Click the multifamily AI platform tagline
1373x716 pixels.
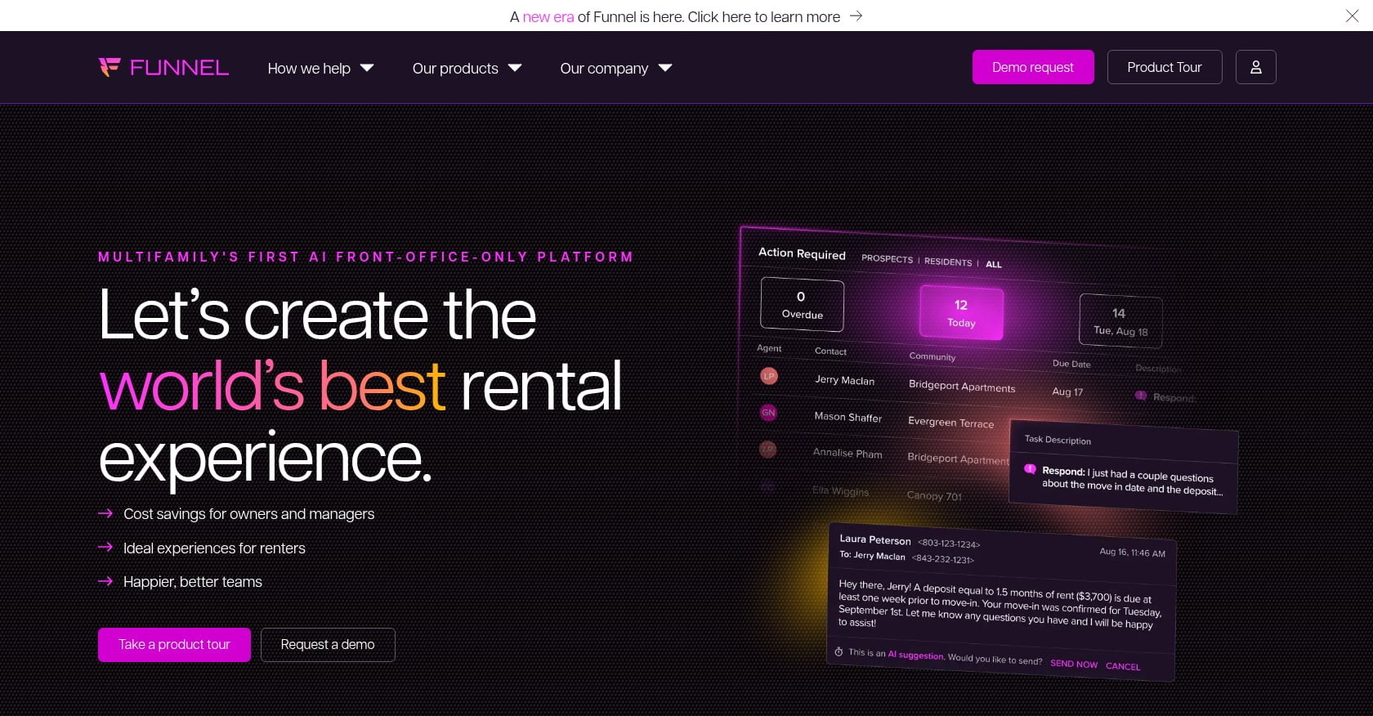coord(366,257)
